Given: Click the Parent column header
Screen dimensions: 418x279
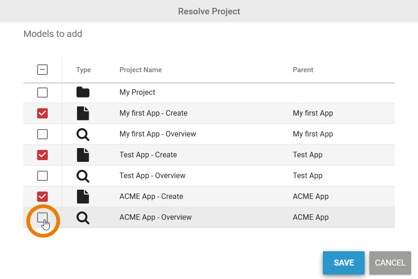Looking at the screenshot, I should click(x=303, y=70).
